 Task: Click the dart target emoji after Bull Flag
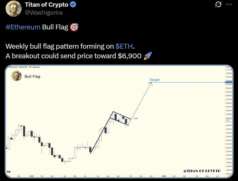click(74, 27)
